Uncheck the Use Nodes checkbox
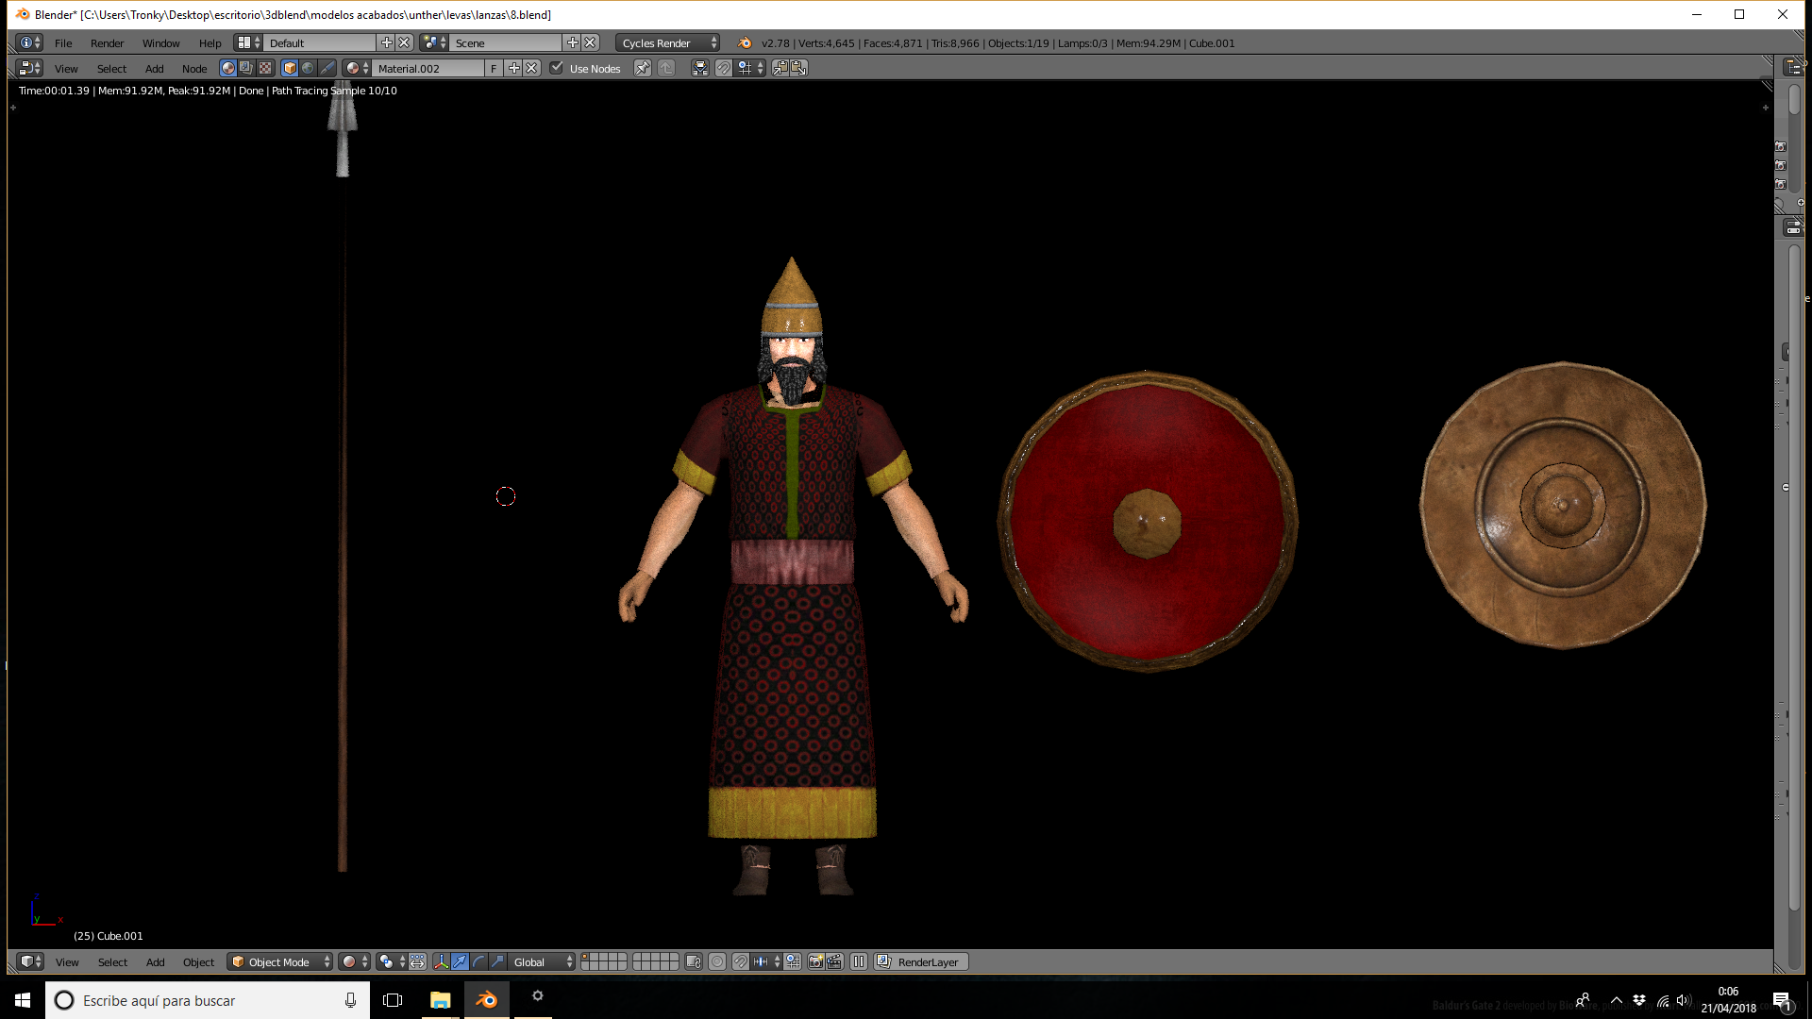This screenshot has width=1812, height=1019. (557, 68)
